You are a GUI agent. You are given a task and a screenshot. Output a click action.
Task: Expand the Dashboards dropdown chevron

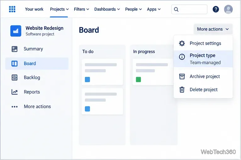(119, 9)
